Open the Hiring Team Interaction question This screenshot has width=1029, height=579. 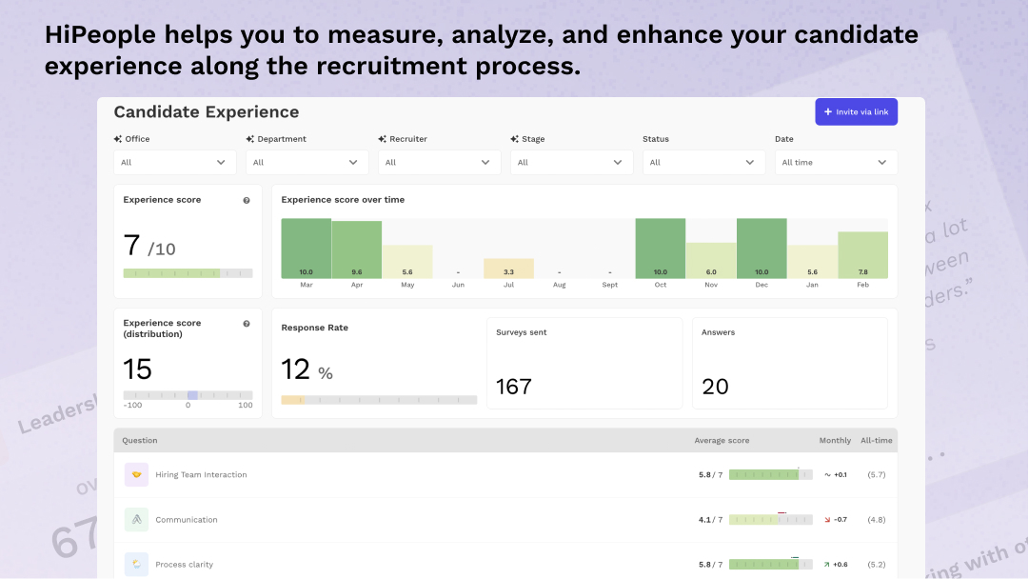201,474
